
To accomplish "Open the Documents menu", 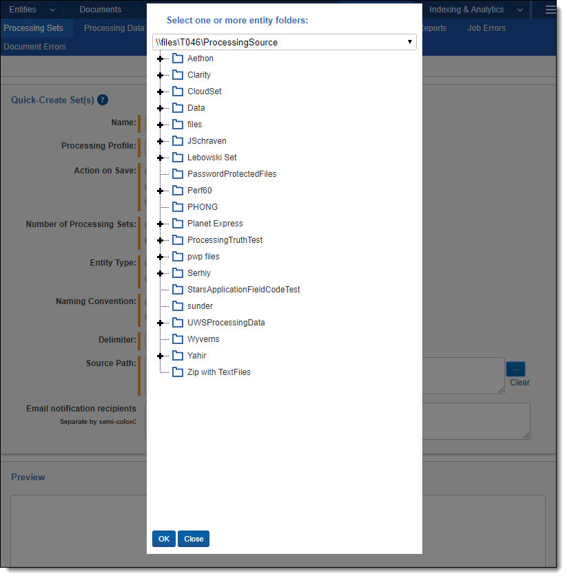I will [100, 10].
